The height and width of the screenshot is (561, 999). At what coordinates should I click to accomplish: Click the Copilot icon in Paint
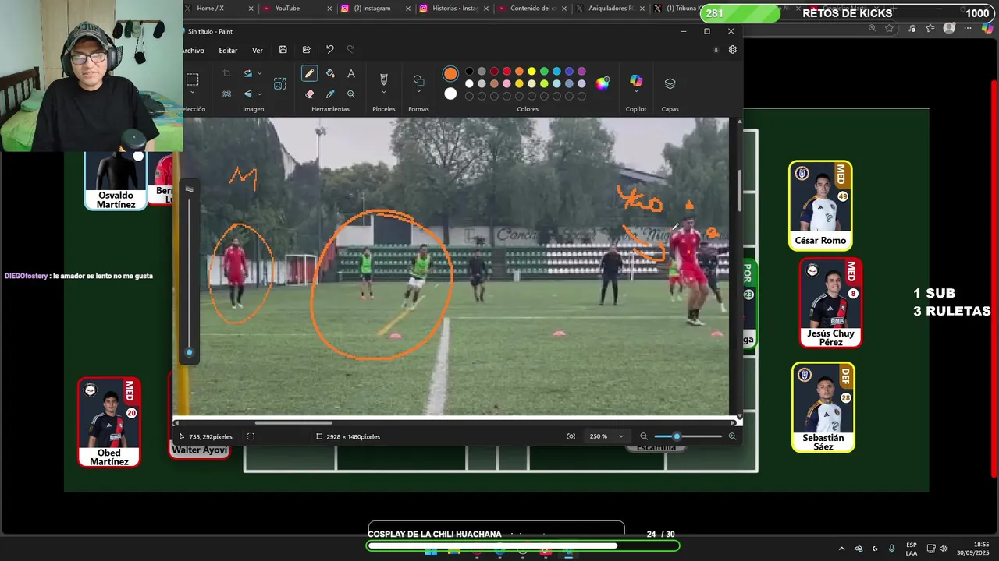pos(636,81)
